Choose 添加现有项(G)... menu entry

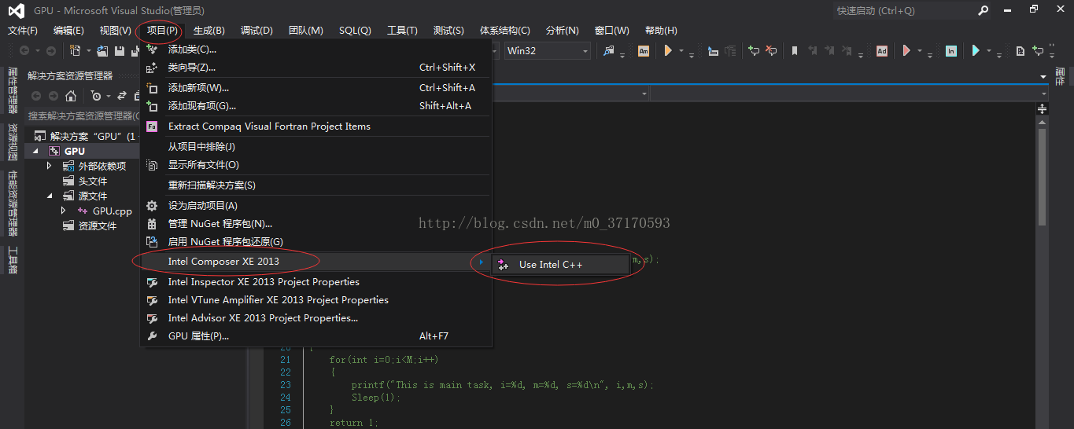pyautogui.click(x=316, y=106)
